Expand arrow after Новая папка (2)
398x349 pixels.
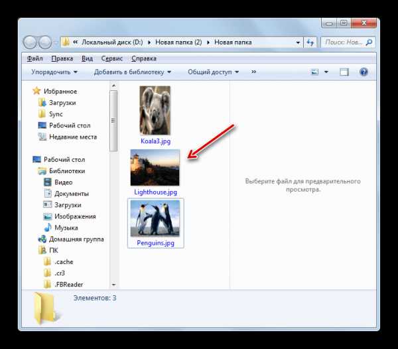pos(208,42)
